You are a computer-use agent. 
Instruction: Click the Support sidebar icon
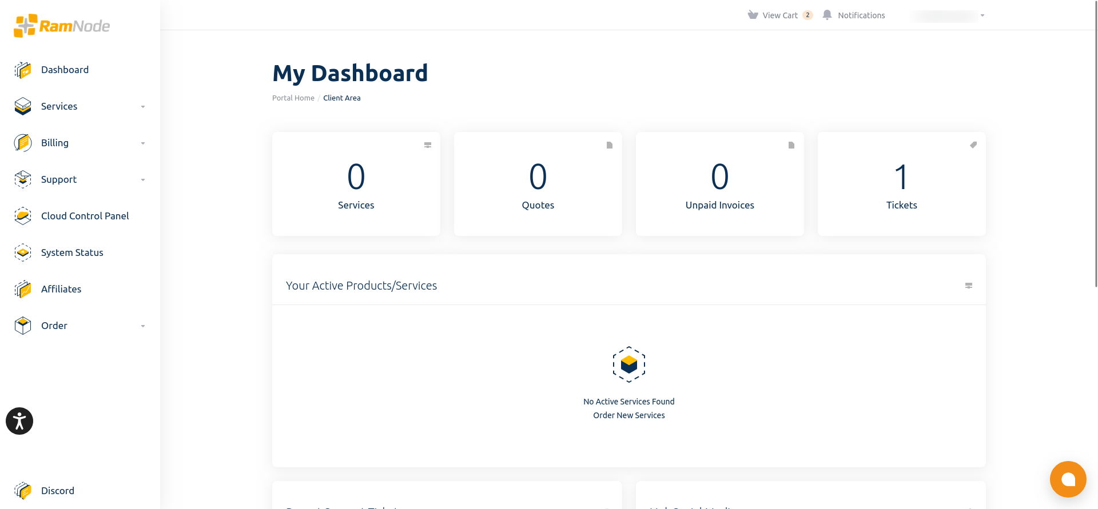click(x=23, y=179)
